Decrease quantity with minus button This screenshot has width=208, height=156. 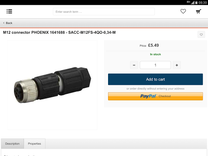pyautogui.click(x=134, y=65)
